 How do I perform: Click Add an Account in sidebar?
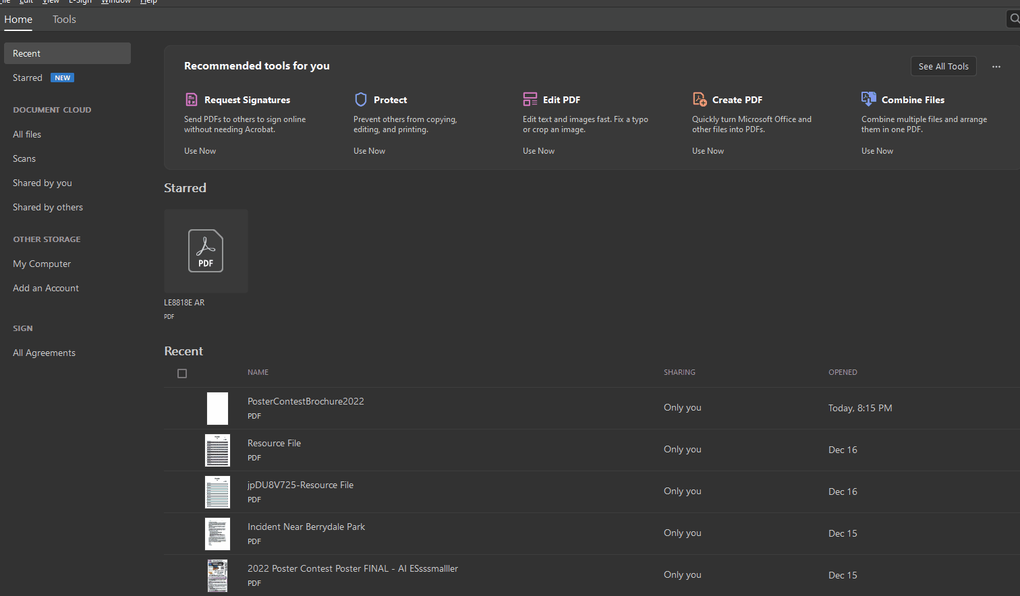point(45,288)
